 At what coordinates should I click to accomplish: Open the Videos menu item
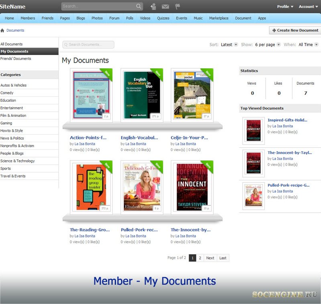pos(145,18)
